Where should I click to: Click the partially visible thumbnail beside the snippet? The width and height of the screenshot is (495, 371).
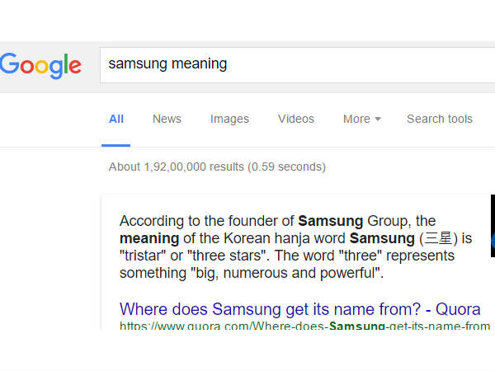(493, 227)
